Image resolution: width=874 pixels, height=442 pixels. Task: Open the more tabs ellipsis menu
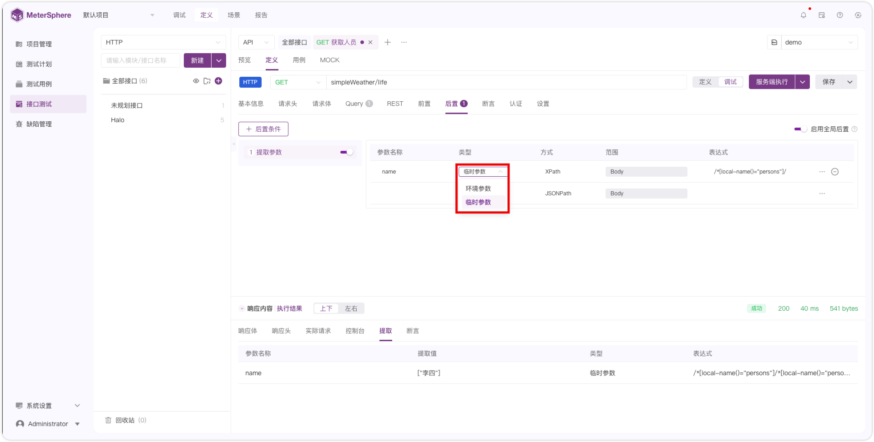[404, 42]
